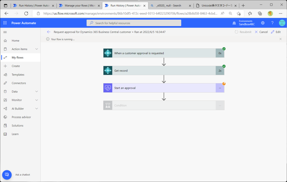Switch to Manage your flows browser tab
The width and height of the screenshot is (287, 182).
(x=80, y=6)
